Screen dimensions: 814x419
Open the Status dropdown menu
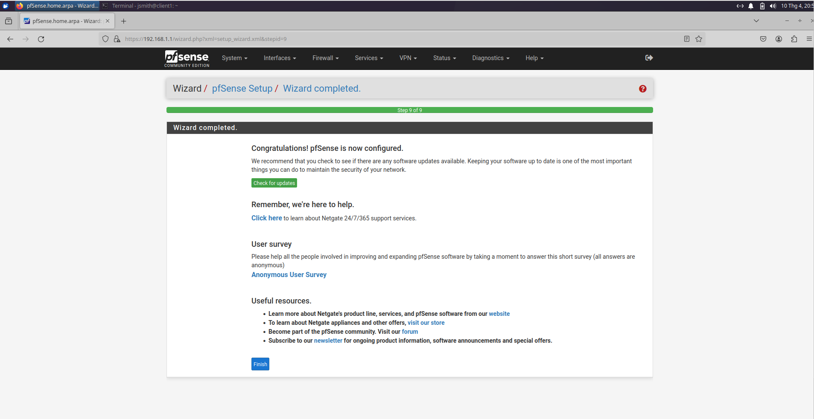(x=444, y=58)
